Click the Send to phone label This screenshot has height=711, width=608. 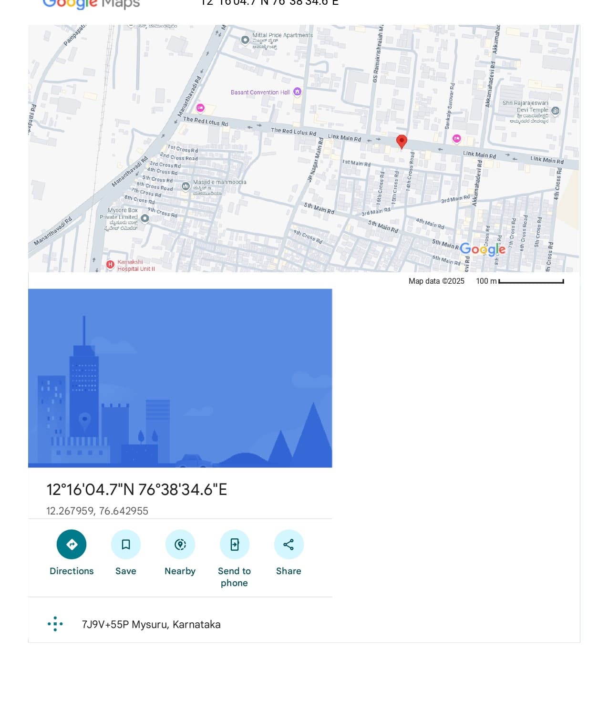pos(234,577)
